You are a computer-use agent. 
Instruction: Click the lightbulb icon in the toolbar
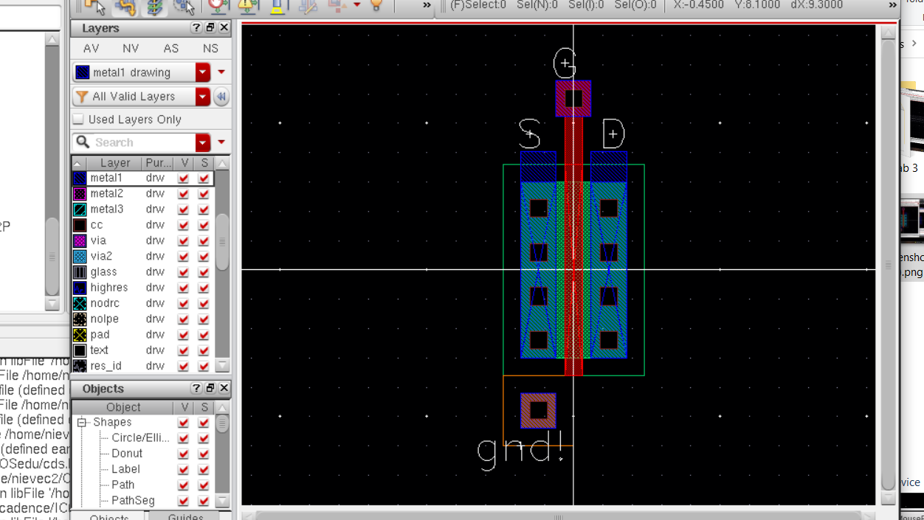(376, 6)
